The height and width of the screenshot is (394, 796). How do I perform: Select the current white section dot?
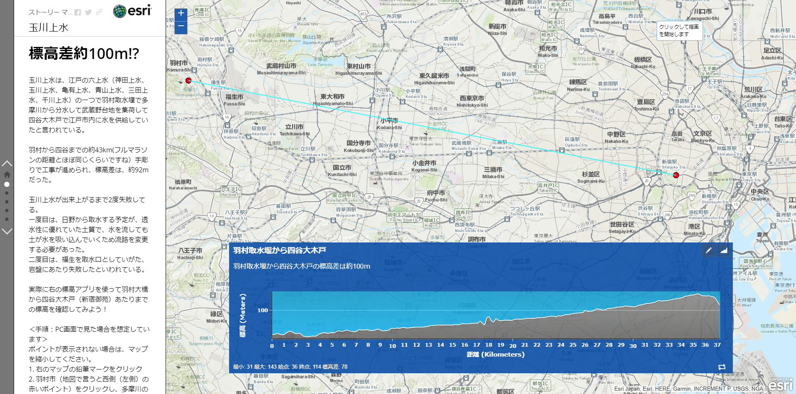pos(7,184)
